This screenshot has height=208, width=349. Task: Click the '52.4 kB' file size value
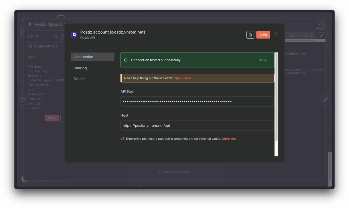point(33,108)
